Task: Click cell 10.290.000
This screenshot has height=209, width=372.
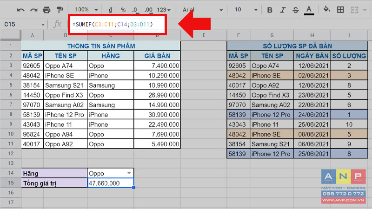Action: click(157, 75)
